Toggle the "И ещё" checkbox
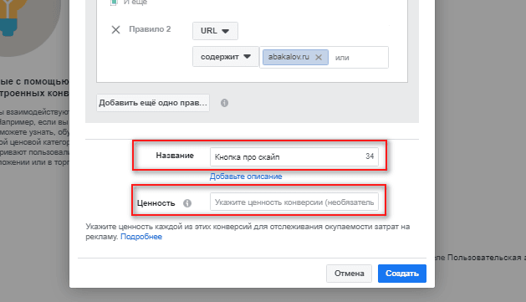526x302 pixels. (x=114, y=2)
